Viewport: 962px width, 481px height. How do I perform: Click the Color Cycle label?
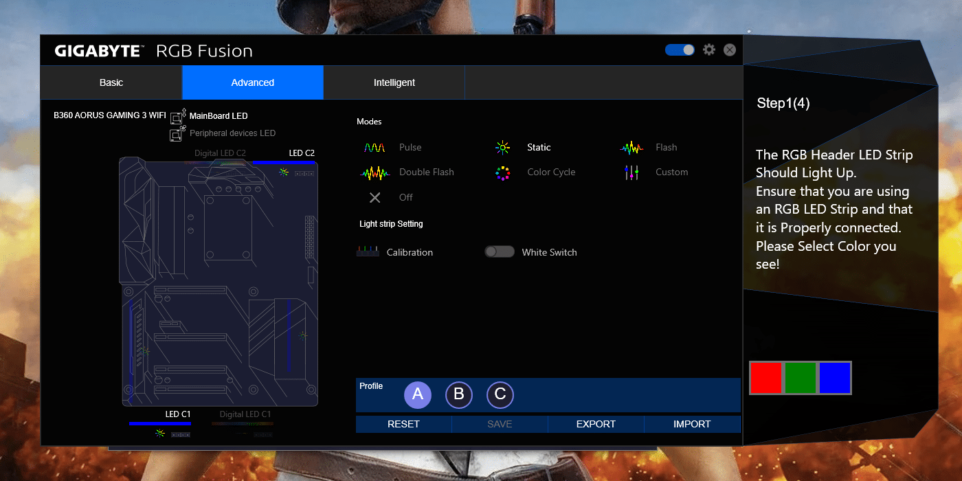coord(551,172)
